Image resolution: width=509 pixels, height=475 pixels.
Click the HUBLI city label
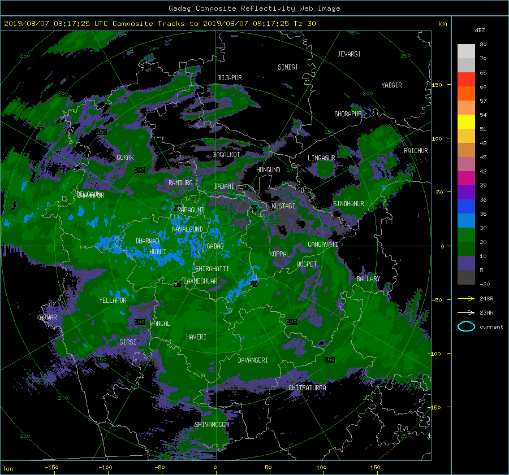[x=158, y=252]
